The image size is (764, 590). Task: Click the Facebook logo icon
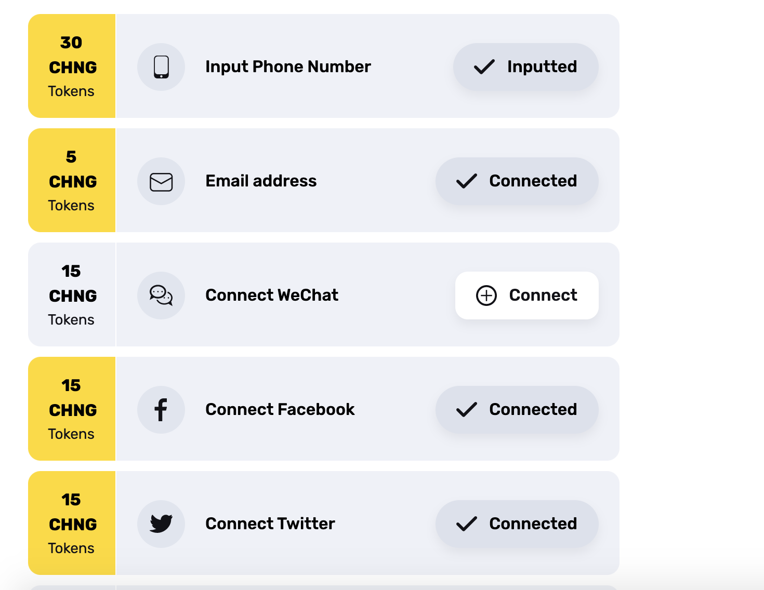point(161,410)
